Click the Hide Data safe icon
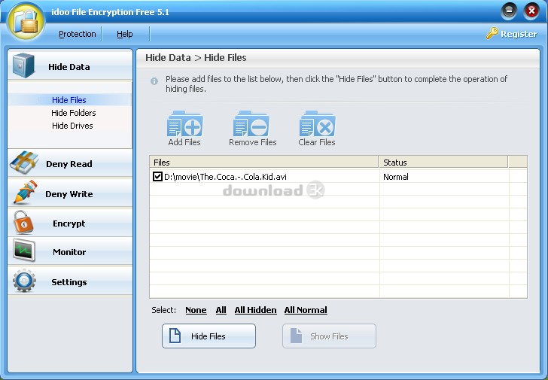 [24, 65]
